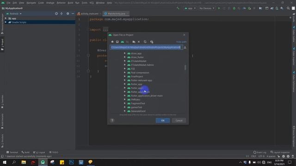Click the file tree scrollbar thumb in dialog
Screen dimensions: 296x166
pyautogui.click(x=185, y=67)
